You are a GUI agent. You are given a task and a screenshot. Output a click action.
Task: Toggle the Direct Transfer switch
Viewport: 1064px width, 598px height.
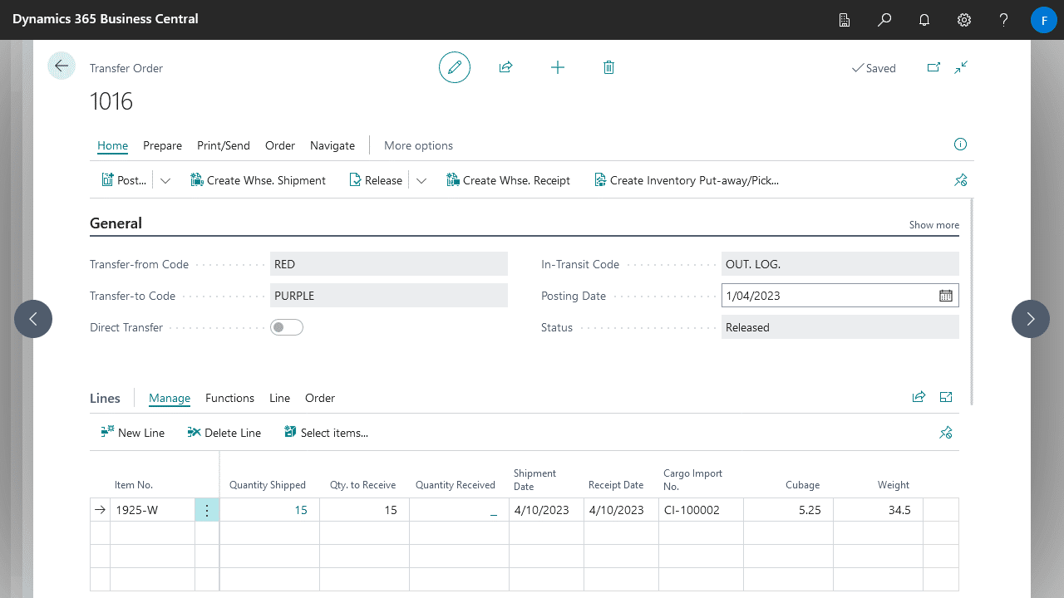click(287, 327)
